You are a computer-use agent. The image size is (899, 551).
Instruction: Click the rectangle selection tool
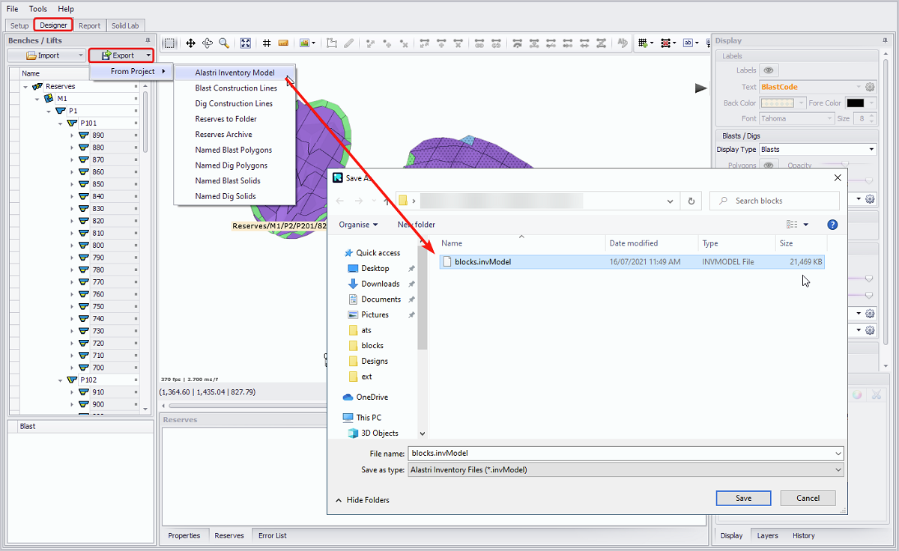170,43
